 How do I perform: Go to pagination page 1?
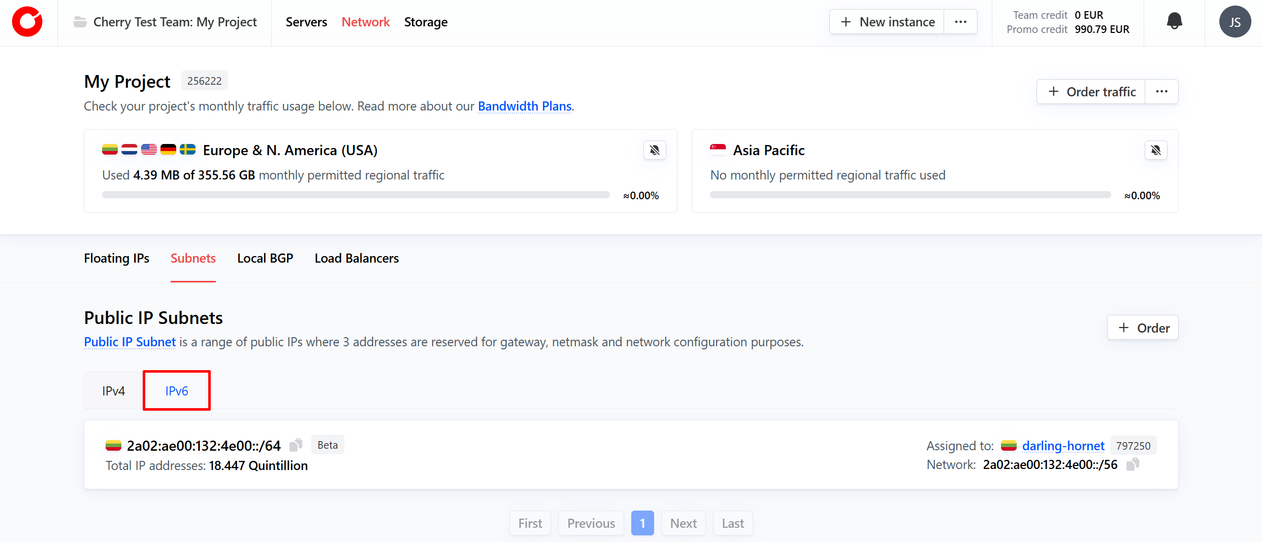[642, 523]
